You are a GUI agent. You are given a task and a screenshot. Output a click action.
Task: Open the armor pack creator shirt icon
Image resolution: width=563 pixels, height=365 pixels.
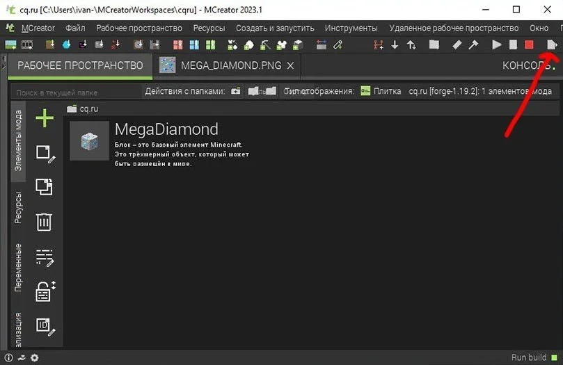[x=282, y=44]
